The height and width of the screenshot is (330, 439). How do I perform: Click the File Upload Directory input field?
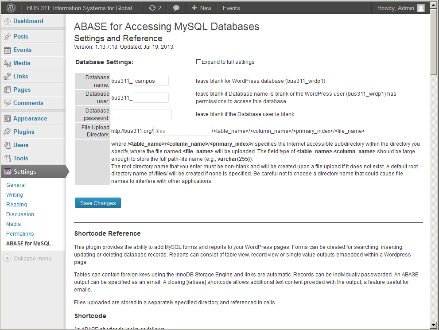[x=182, y=131]
